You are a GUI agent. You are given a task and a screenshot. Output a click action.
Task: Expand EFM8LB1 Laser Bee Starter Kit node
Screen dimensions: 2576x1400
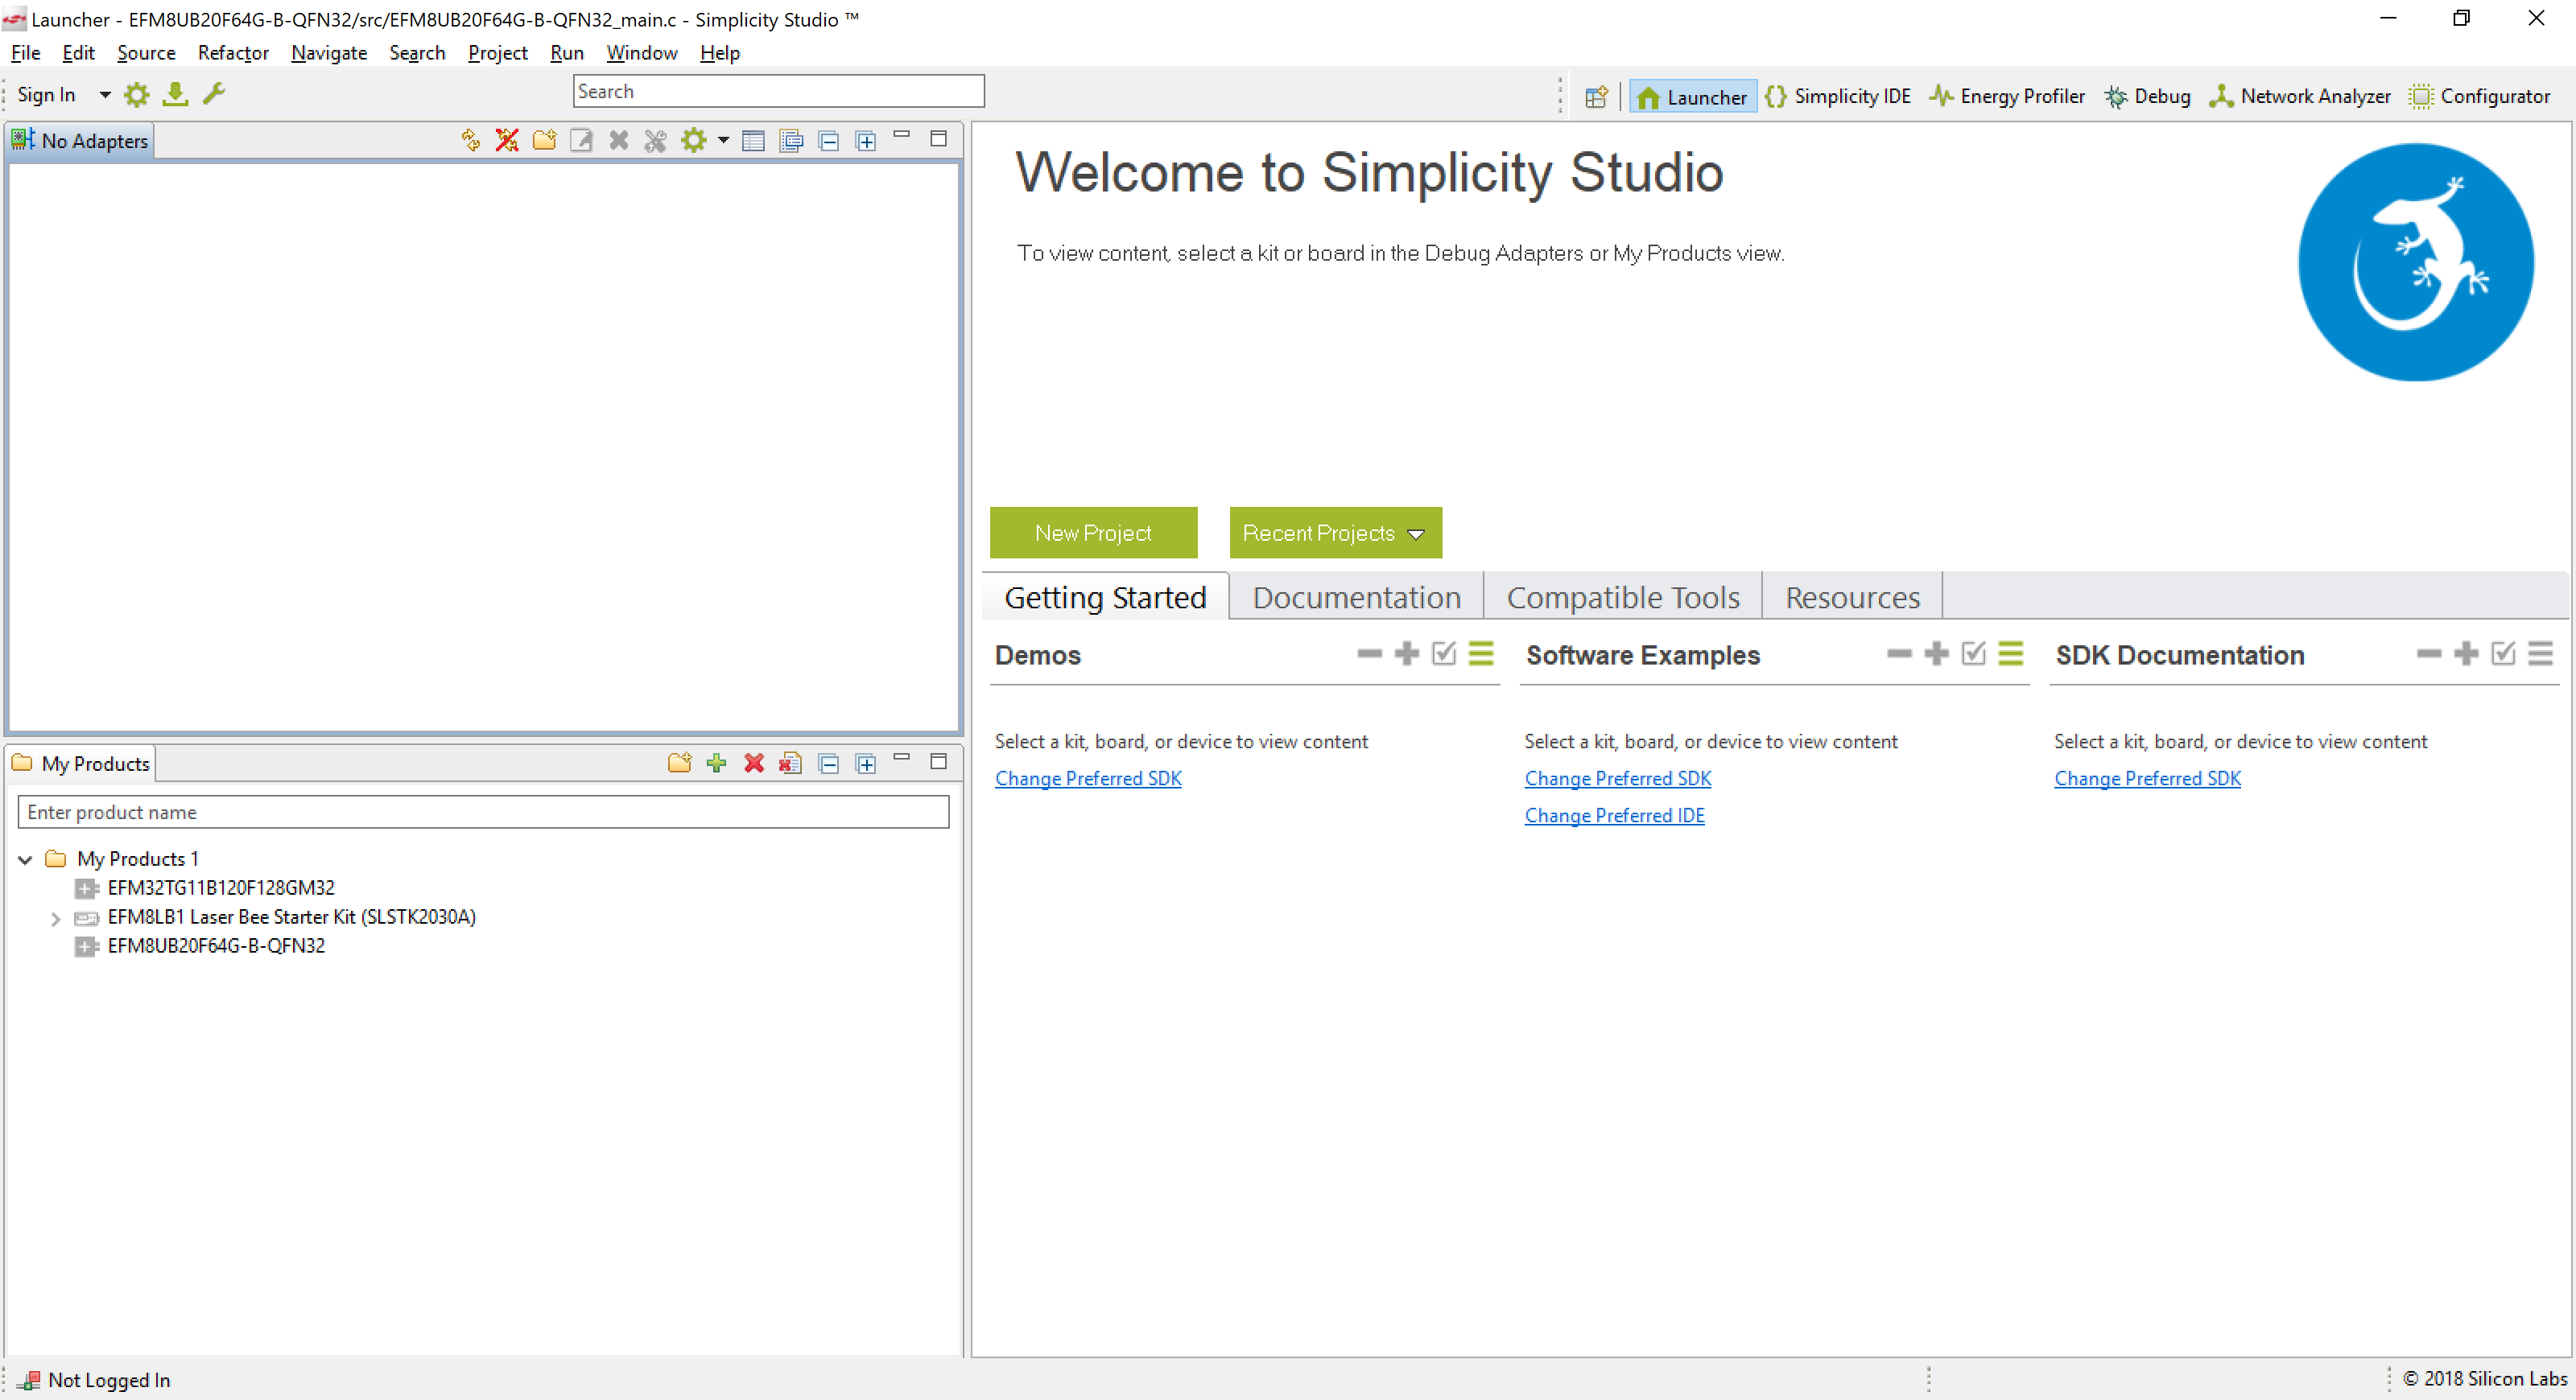pos(56,917)
